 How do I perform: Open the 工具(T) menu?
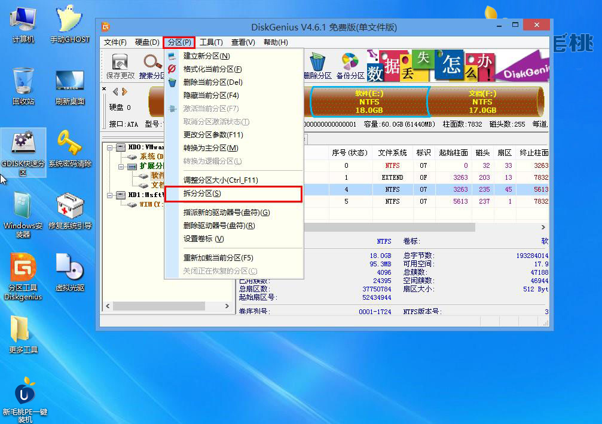click(211, 42)
